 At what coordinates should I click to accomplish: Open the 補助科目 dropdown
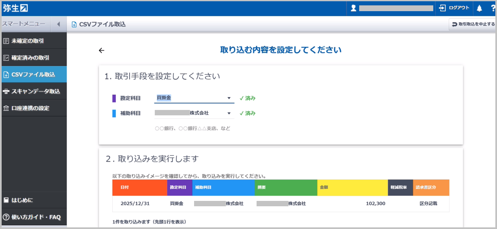point(194,113)
